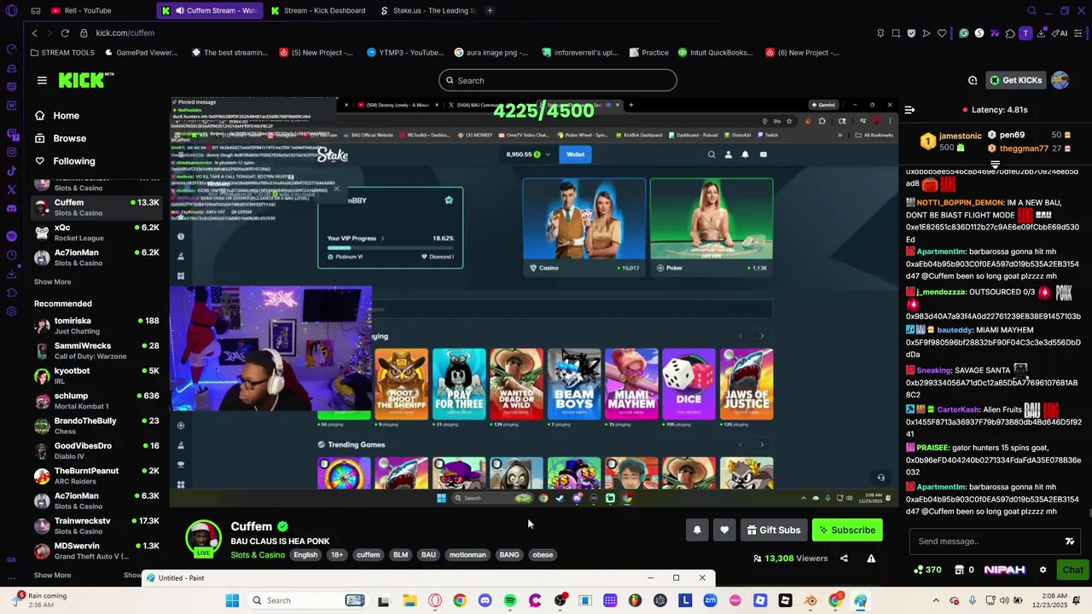Click the green Chat send button
This screenshot has width=1092, height=614.
1072,570
